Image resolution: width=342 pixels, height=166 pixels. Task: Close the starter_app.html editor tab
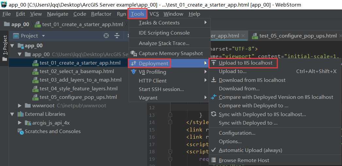click(243, 36)
